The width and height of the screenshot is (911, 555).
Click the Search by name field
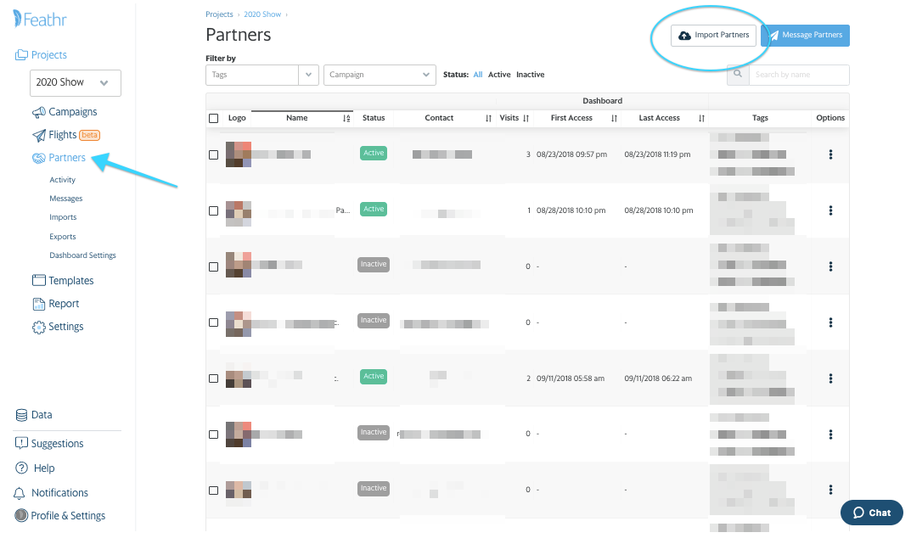click(798, 75)
